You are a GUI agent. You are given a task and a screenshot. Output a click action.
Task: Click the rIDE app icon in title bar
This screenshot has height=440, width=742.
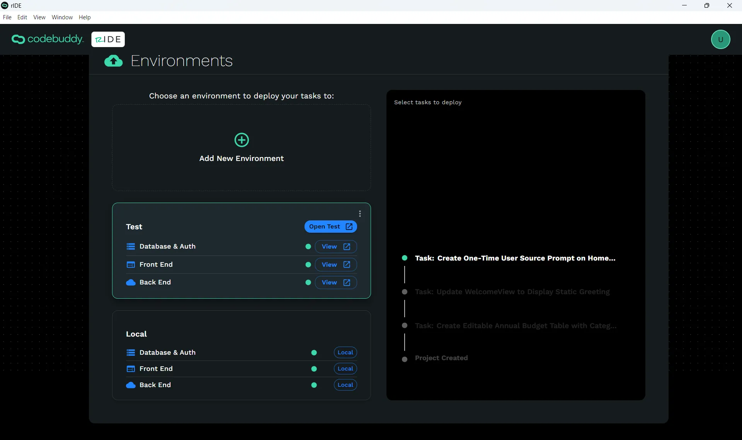coord(5,5)
